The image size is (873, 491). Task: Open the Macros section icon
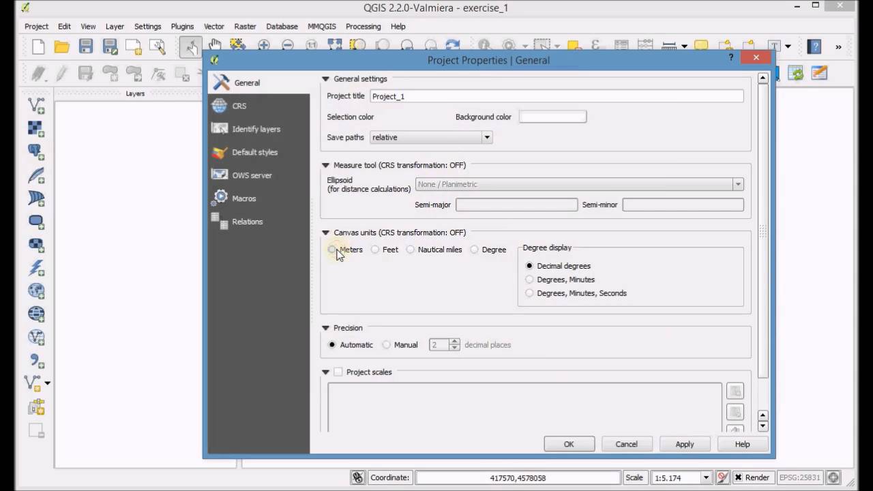[220, 198]
